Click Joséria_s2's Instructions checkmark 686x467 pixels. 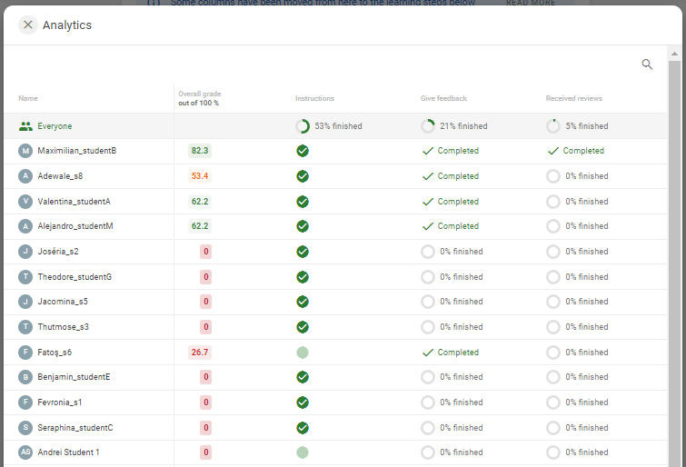(303, 252)
